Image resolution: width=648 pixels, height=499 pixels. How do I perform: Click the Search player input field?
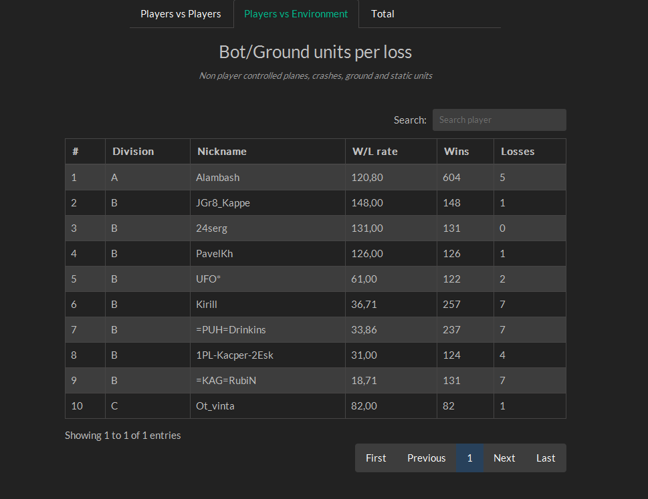499,120
